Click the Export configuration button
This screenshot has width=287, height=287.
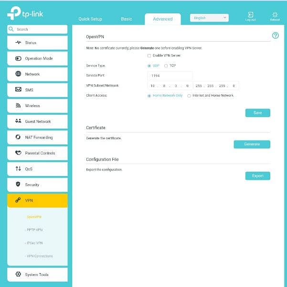coord(257,176)
